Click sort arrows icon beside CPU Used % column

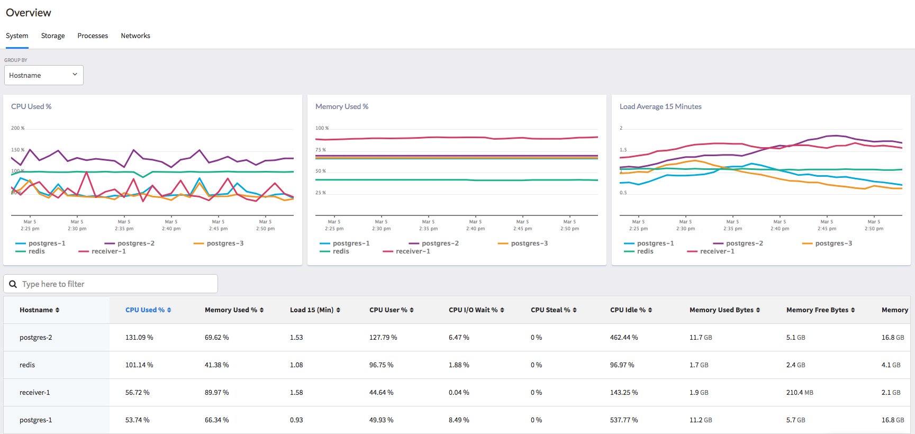click(x=169, y=310)
